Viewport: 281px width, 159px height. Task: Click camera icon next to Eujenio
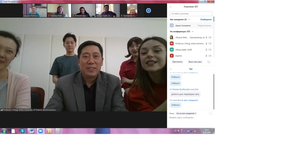210,55
